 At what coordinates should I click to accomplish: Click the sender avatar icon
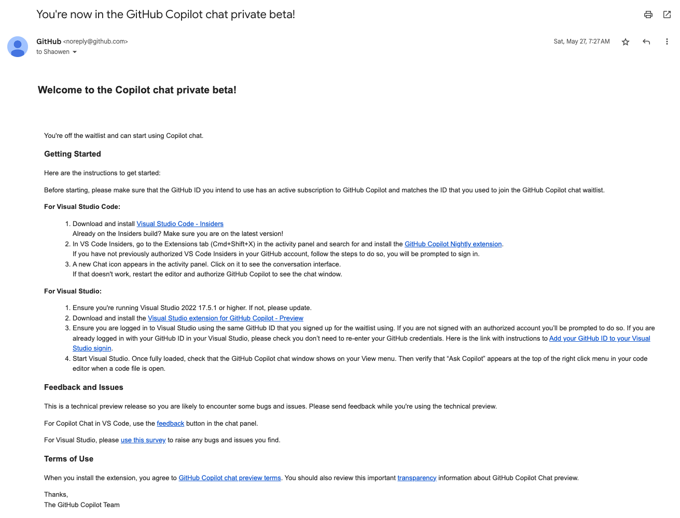[18, 47]
